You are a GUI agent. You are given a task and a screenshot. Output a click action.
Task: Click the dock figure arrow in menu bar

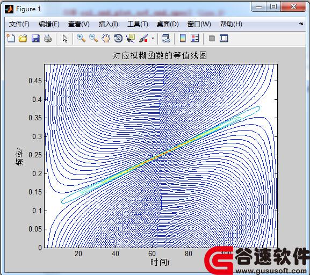(301, 24)
